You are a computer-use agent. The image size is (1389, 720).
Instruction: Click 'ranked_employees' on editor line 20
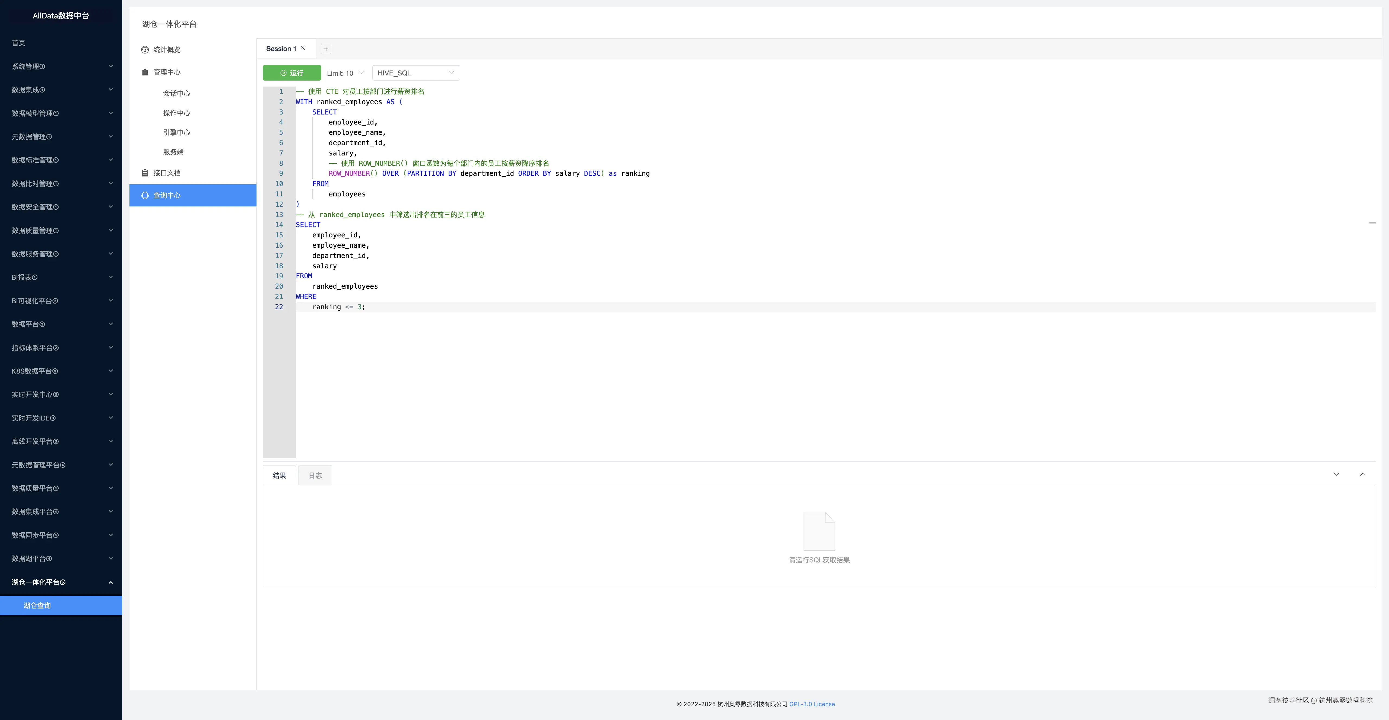tap(345, 286)
